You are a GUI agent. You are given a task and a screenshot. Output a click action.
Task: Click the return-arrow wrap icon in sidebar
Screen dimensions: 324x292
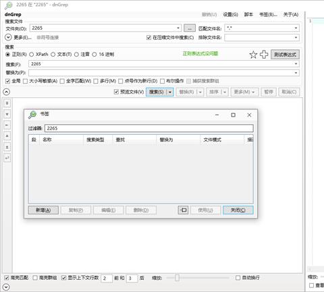tap(7, 158)
